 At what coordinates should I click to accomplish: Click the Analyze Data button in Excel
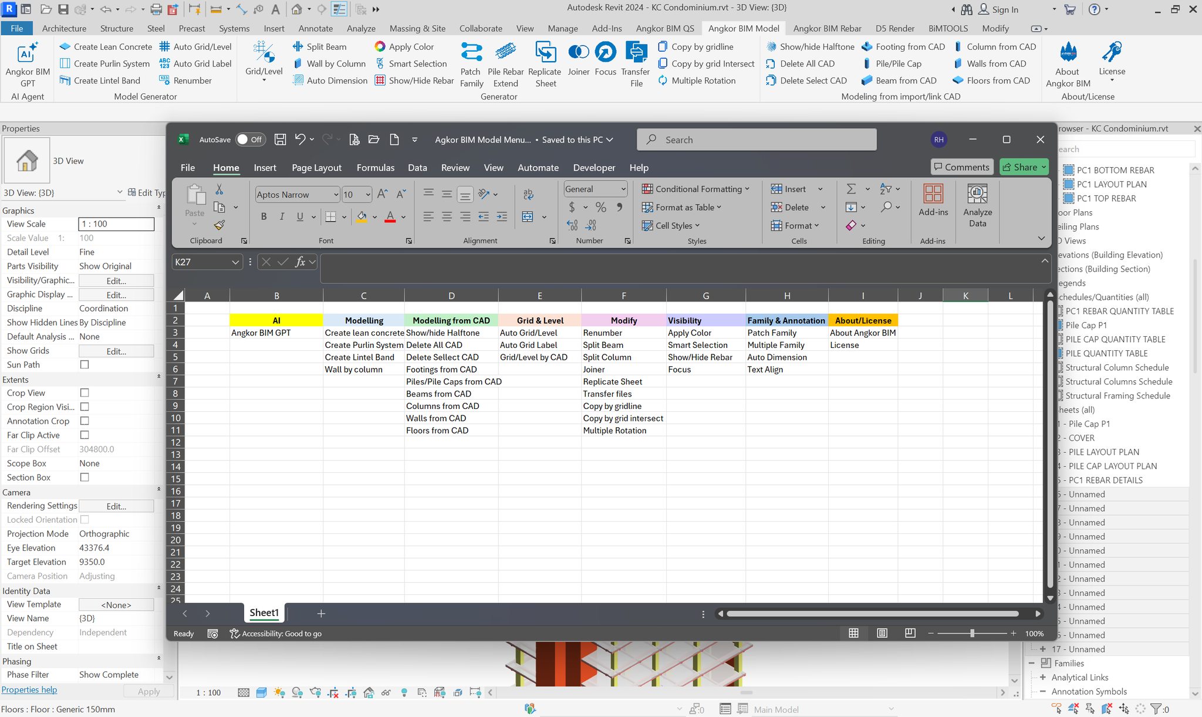[x=977, y=205]
